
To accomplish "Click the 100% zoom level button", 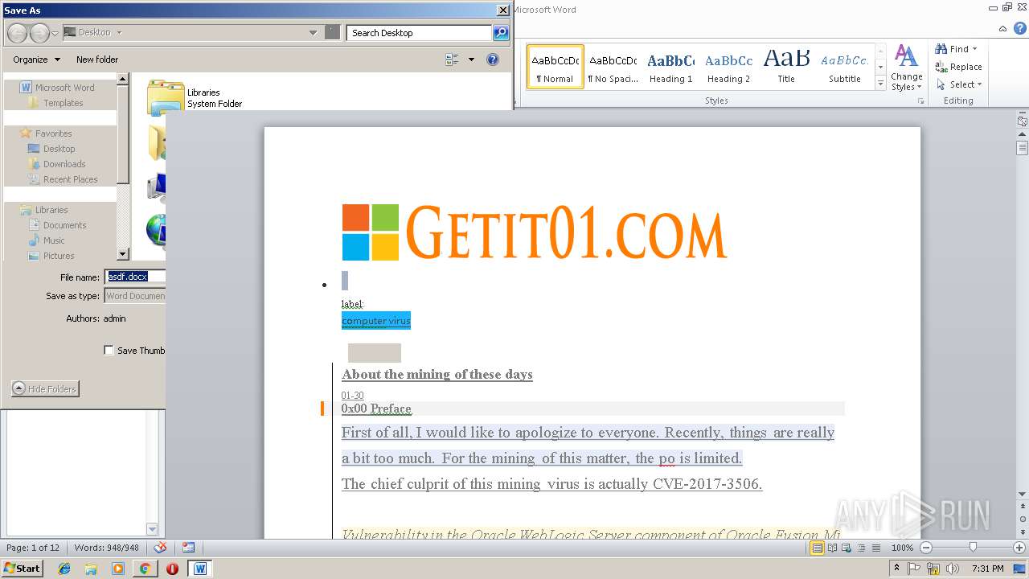I will [x=902, y=548].
